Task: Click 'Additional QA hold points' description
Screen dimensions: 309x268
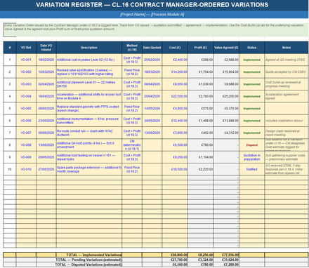Action: (89, 145)
